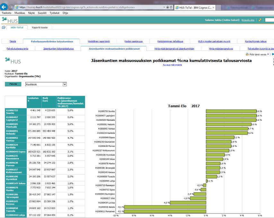Click the Espoo 3,1 % chart bar
Screen dimensions: 274x218
pos(220,137)
